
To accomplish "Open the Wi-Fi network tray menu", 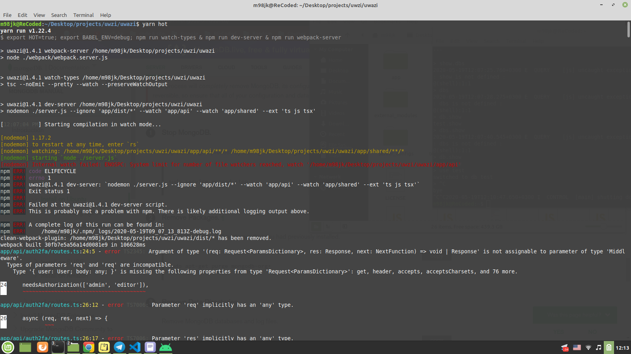I will (x=588, y=348).
